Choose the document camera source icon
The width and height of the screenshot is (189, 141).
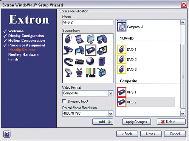click(68, 50)
